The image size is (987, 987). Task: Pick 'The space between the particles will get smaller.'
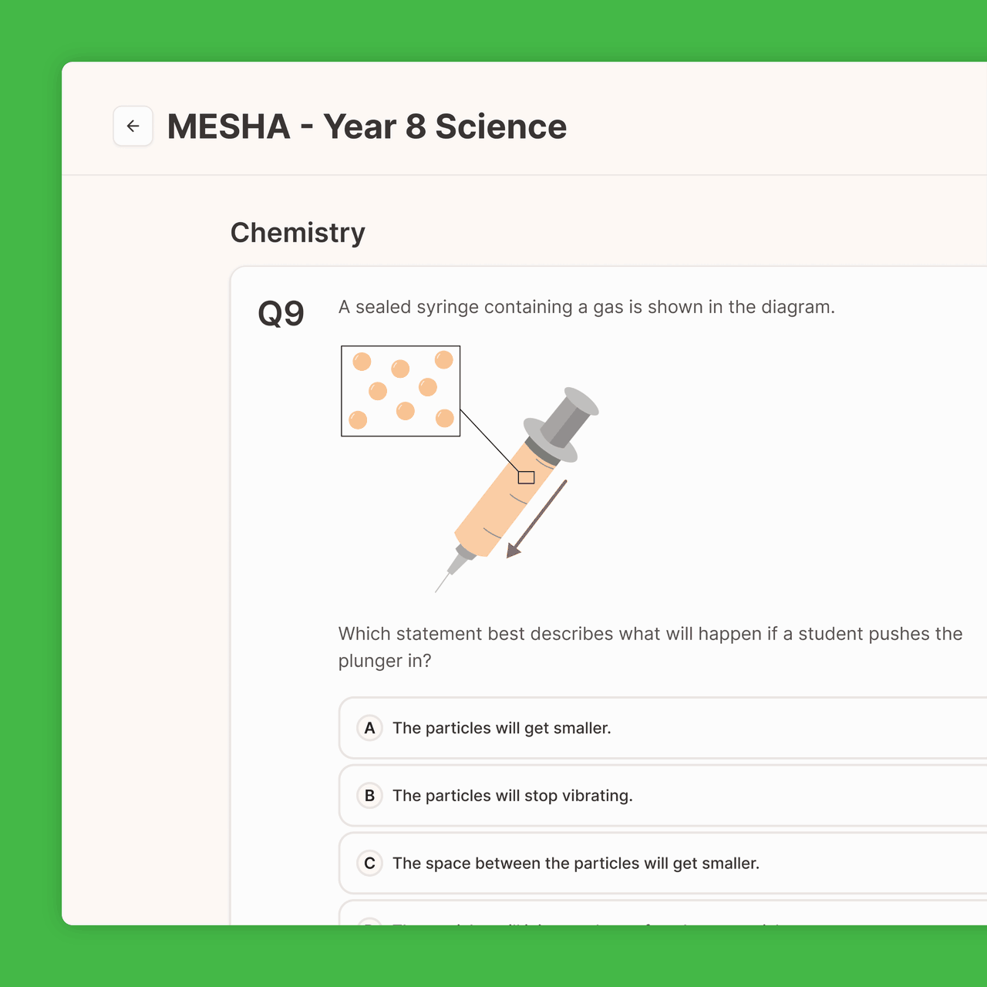tap(663, 863)
